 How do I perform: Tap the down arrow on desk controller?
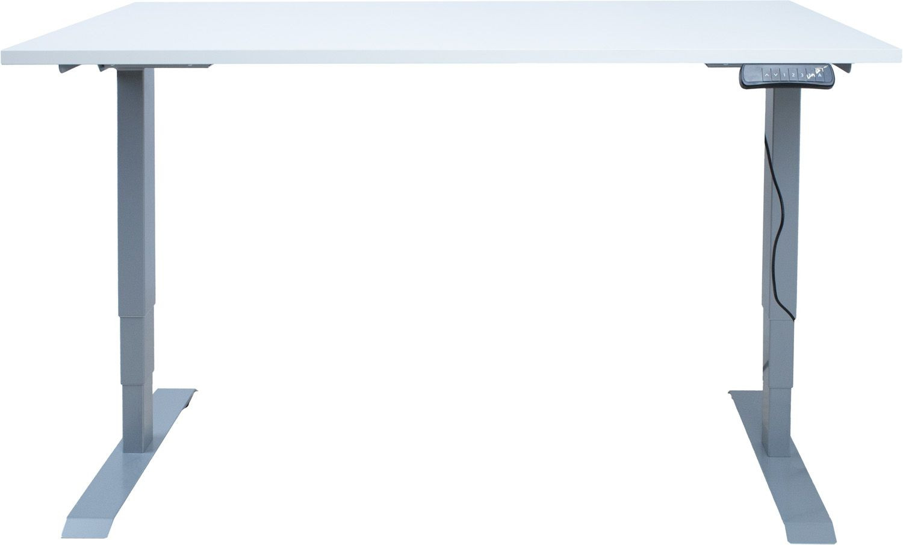(776, 75)
